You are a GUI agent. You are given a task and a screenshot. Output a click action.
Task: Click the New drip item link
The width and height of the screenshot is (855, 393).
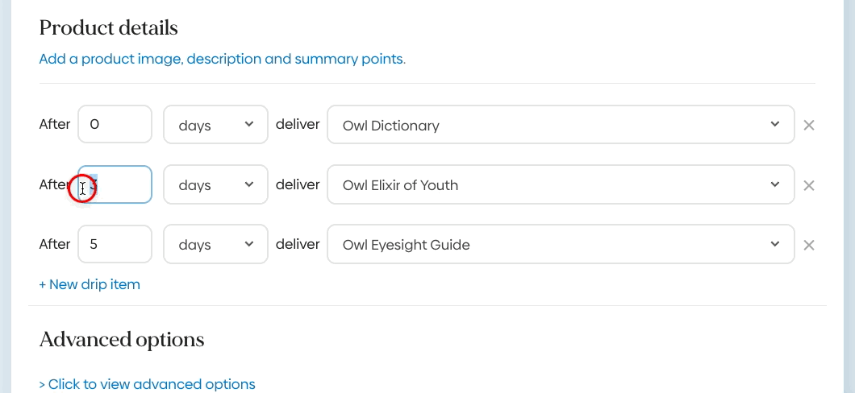point(90,284)
